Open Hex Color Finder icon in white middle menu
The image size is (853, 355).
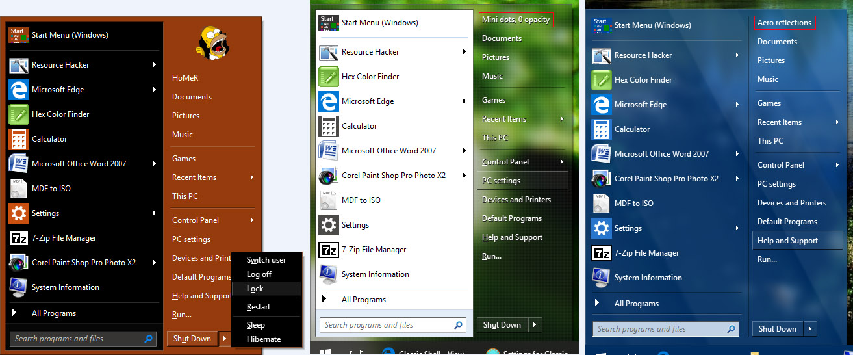(328, 77)
